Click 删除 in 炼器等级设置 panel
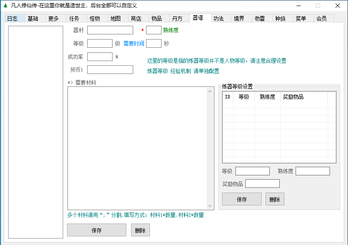348x245 pixels. 275,199
